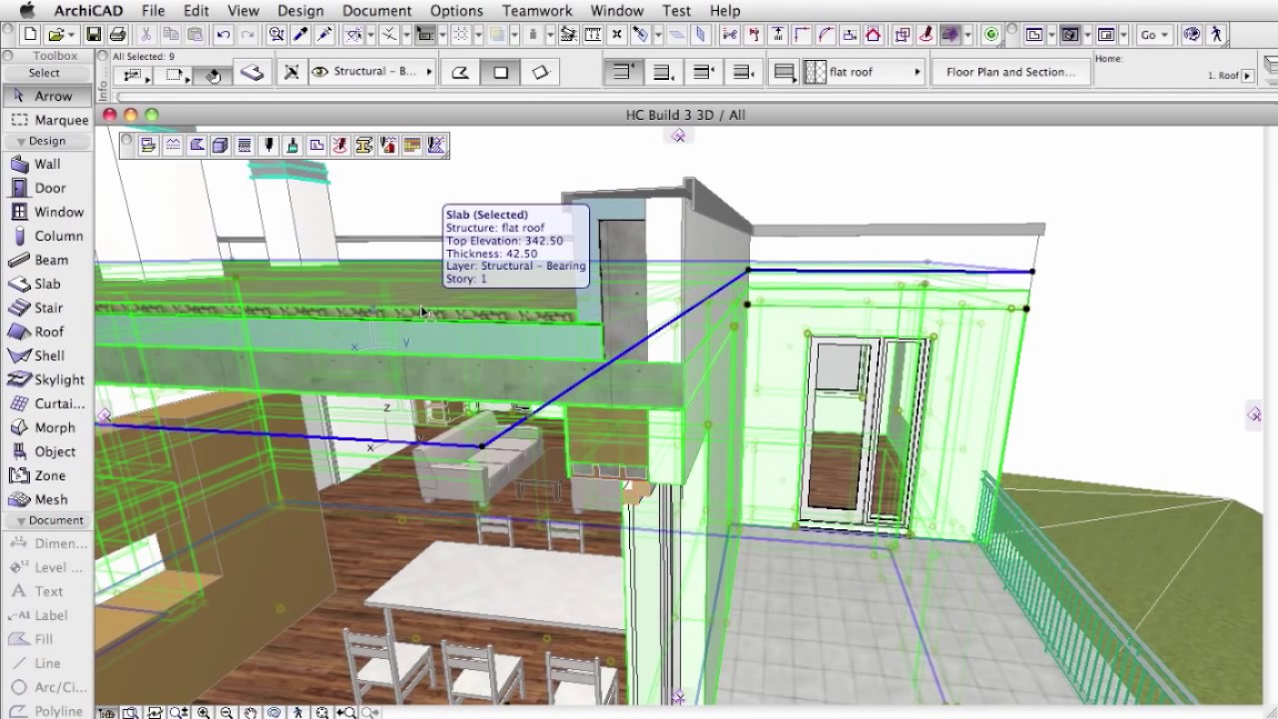Viewport: 1278px width, 719px height.
Task: Click the Floor Plan and Section button
Action: tap(1010, 72)
